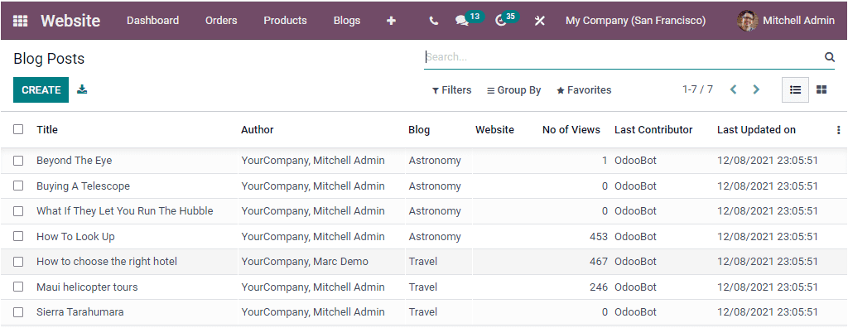Click the Website app title
848x328 pixels.
(x=70, y=21)
